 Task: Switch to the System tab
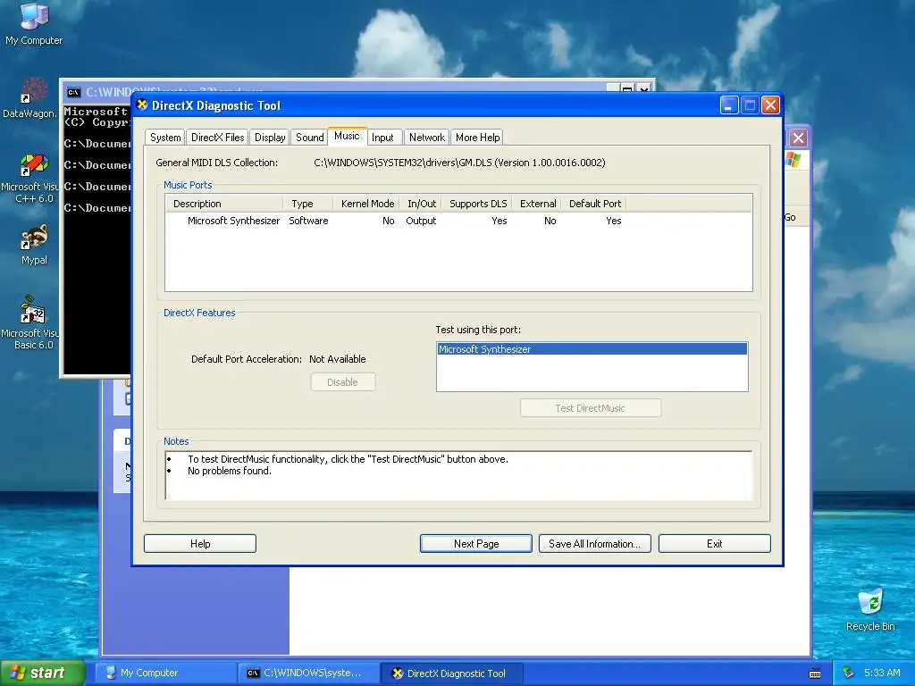[x=165, y=137]
